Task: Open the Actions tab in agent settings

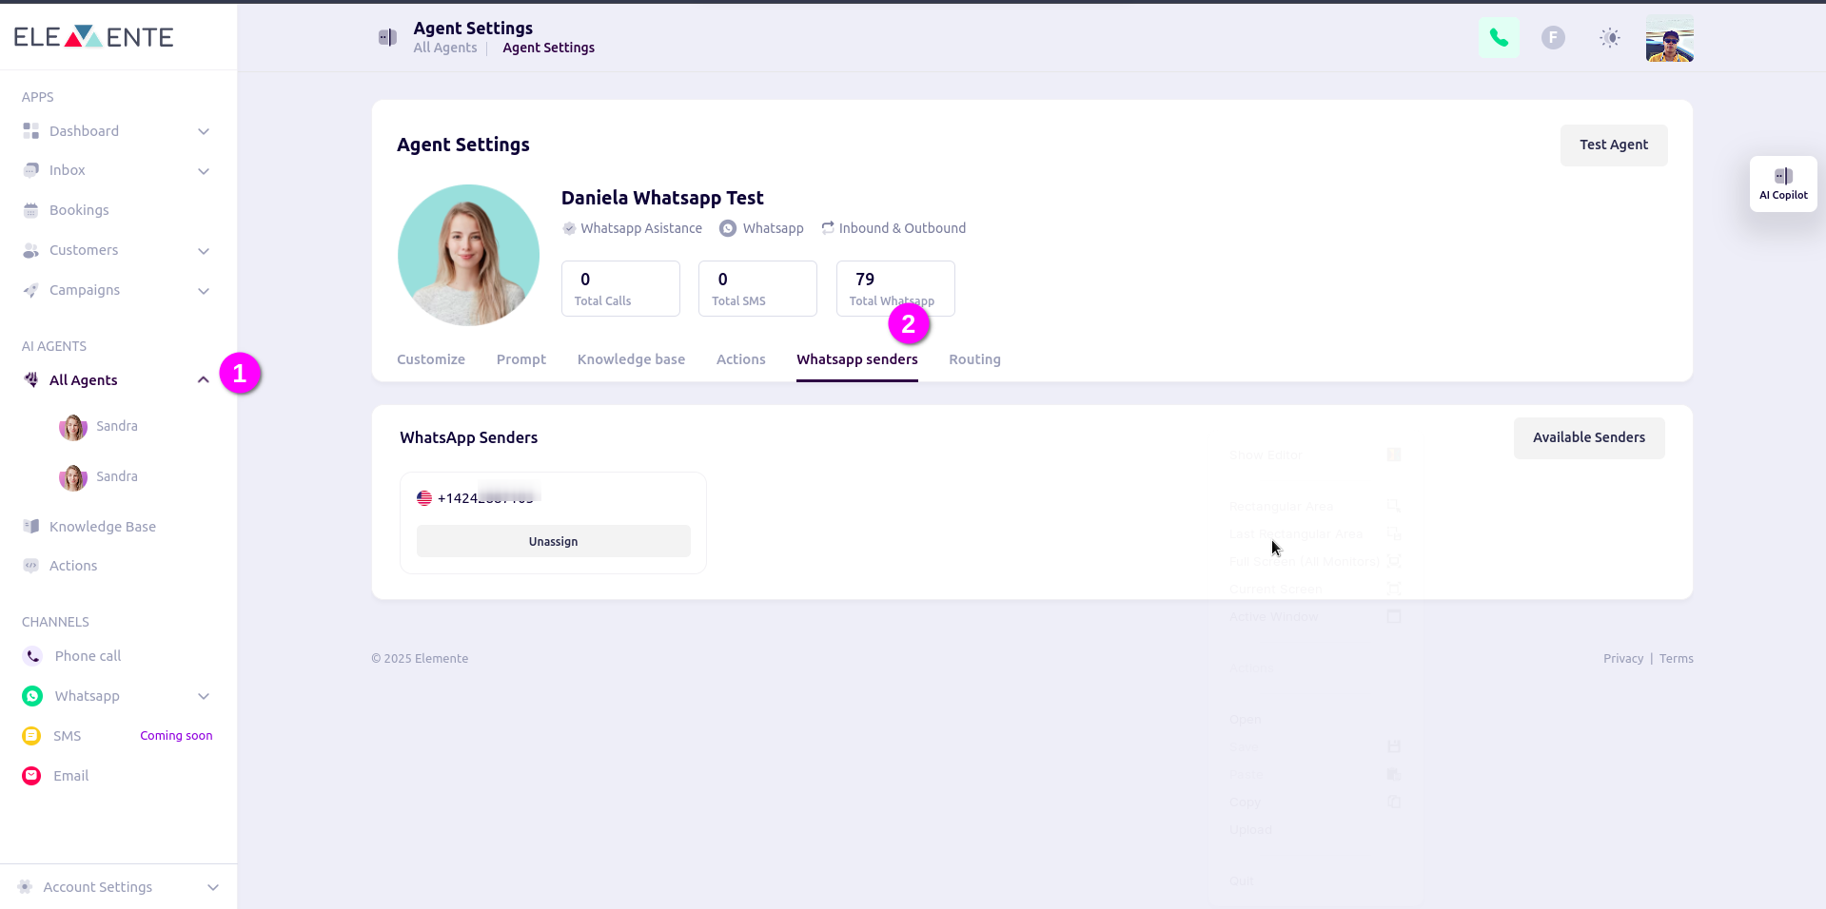Action: (741, 359)
